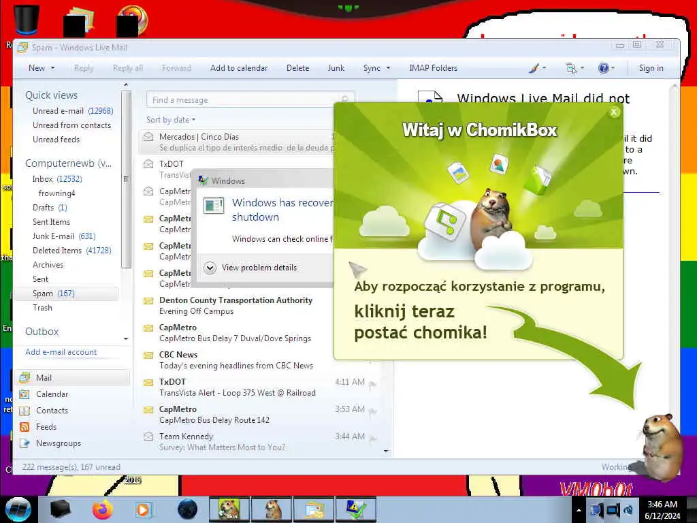Image resolution: width=697 pixels, height=523 pixels.
Task: Switch to Calendar view
Action: pyautogui.click(x=52, y=394)
